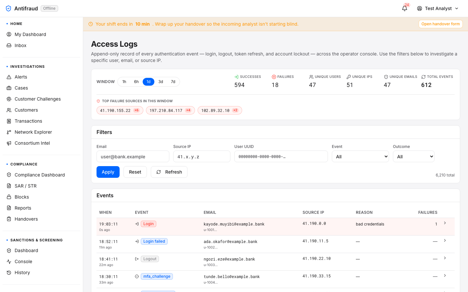
Task: Click the shift-ending clock icon in banner
Action: click(91, 24)
